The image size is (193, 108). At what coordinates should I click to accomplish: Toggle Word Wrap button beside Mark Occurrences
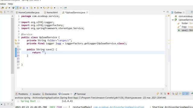(21, 8)
